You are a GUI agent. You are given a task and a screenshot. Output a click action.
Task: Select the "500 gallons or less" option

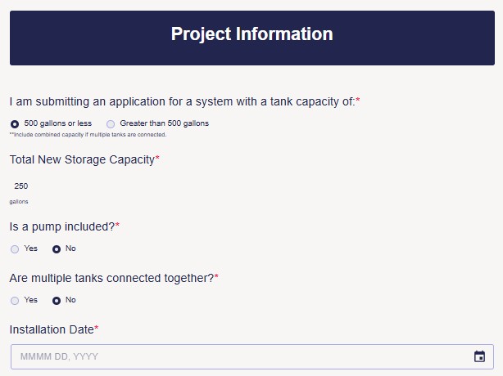pos(15,123)
